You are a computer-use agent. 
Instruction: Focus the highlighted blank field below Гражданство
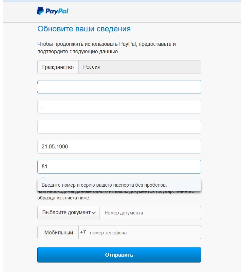pos(119,87)
